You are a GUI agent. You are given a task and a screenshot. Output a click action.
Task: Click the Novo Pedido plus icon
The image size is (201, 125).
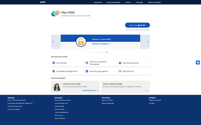click(x=54, y=63)
